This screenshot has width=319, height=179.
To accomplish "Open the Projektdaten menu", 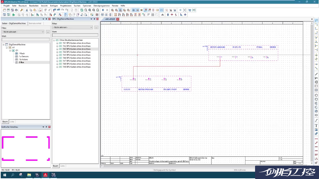I will click(65, 6).
